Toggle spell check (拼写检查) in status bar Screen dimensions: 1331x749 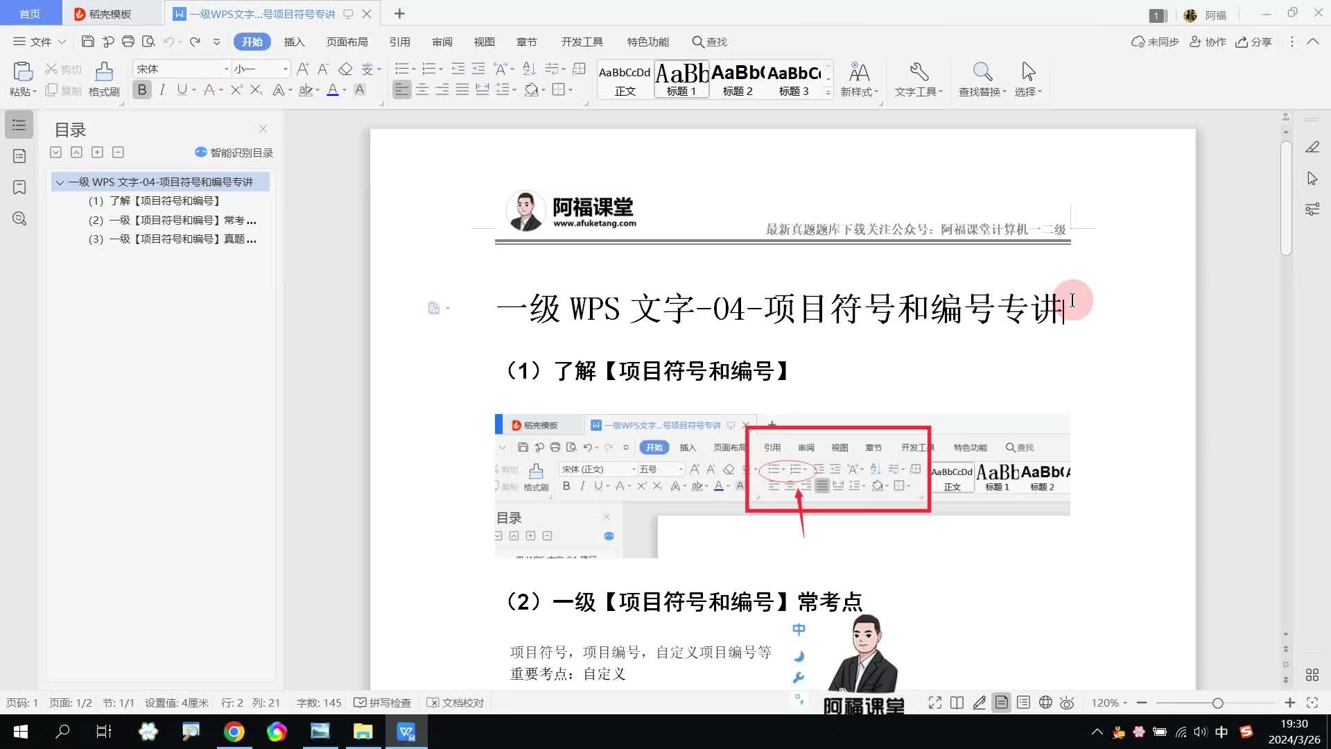[x=383, y=703]
